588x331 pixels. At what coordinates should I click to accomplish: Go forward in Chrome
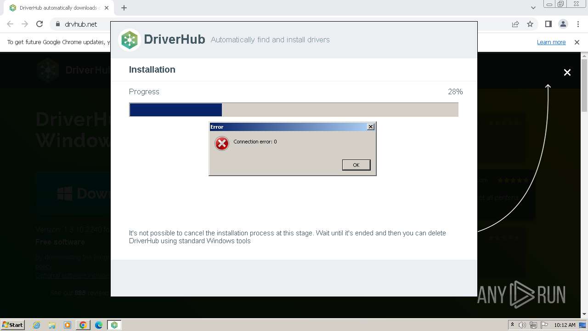[x=25, y=24]
